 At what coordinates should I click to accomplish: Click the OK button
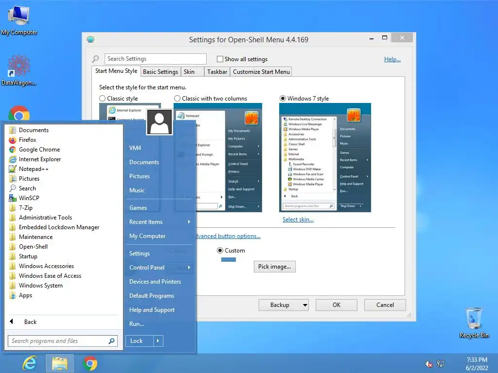[x=337, y=305]
